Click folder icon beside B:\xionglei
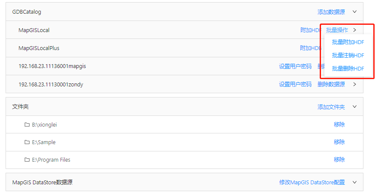 27,125
